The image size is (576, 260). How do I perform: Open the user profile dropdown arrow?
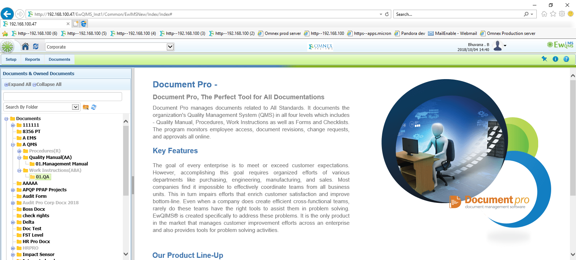[x=505, y=46]
